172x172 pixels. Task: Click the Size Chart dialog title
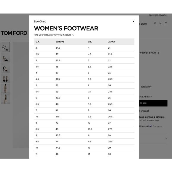40,21
